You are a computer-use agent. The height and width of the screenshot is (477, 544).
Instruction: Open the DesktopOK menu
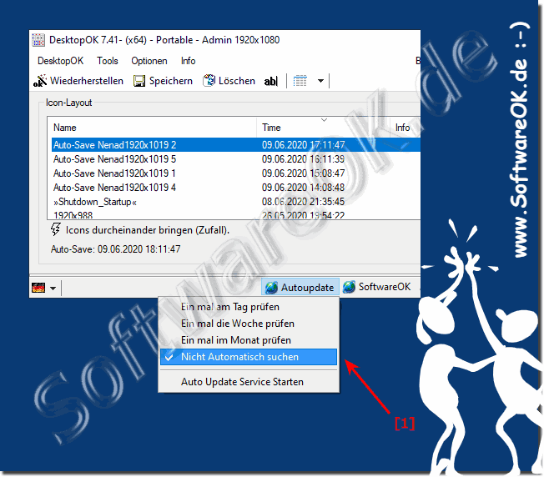tap(60, 61)
